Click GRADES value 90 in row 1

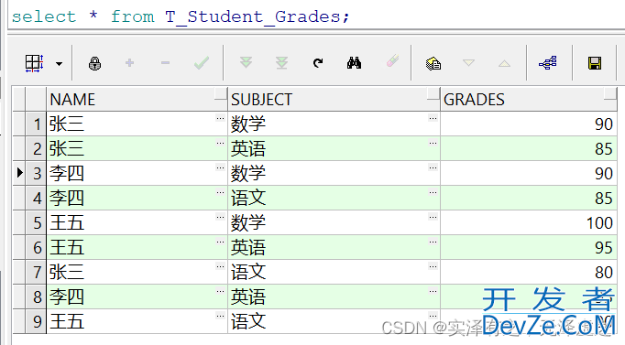coord(604,124)
